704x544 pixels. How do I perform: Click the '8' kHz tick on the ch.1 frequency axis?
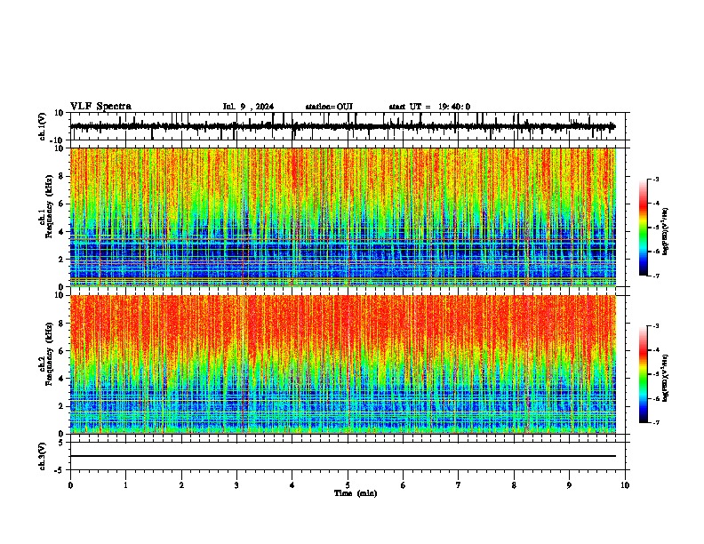click(61, 176)
